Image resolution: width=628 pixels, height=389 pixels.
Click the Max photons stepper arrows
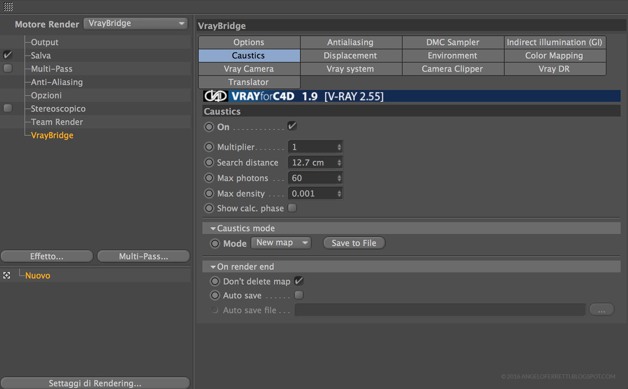[x=339, y=178]
